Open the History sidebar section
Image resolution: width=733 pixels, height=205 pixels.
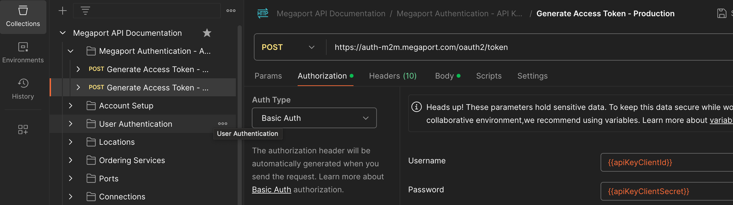coord(23,89)
